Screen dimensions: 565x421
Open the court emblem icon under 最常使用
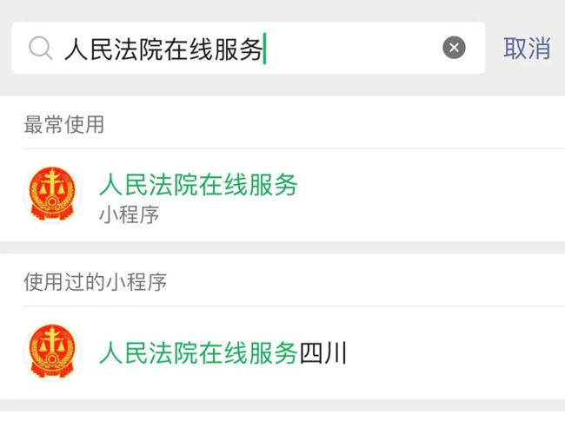click(x=52, y=194)
